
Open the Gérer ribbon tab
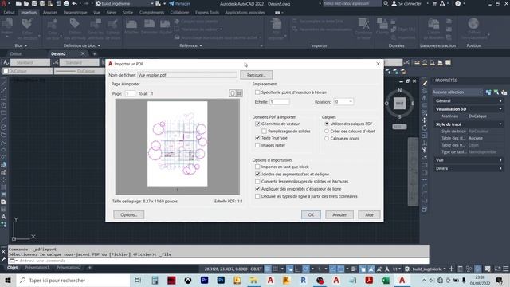(112, 13)
